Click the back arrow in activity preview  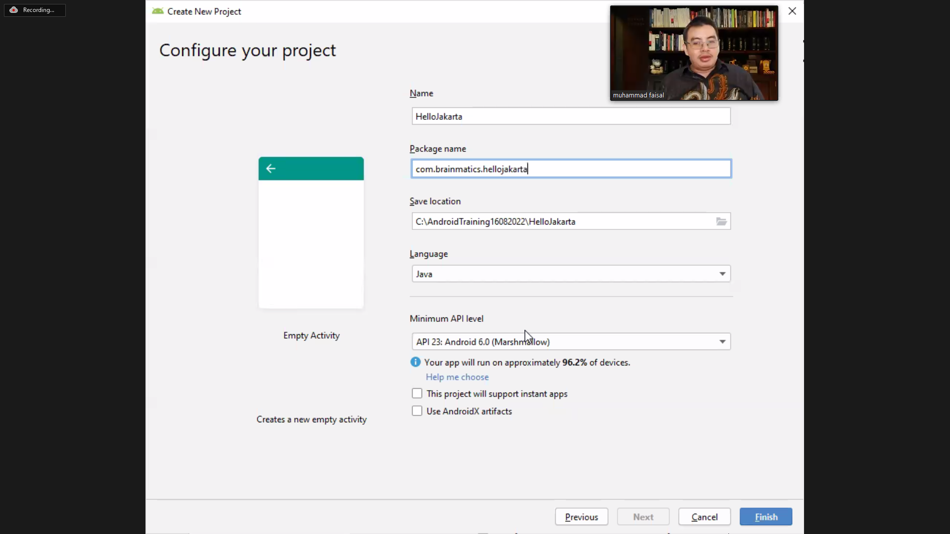coord(271,169)
